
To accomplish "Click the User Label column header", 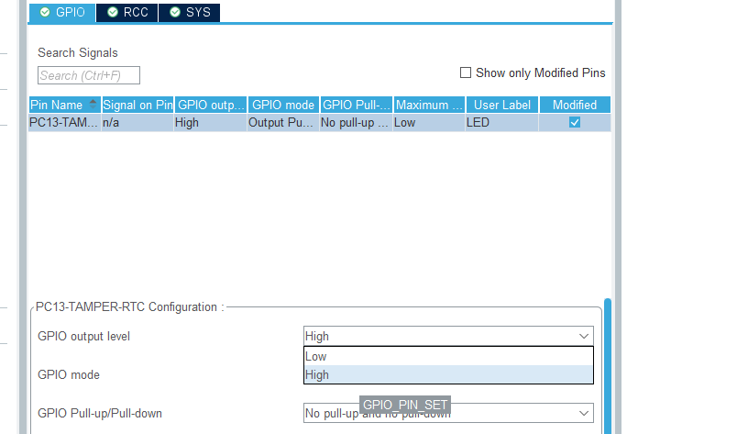I will click(x=501, y=105).
